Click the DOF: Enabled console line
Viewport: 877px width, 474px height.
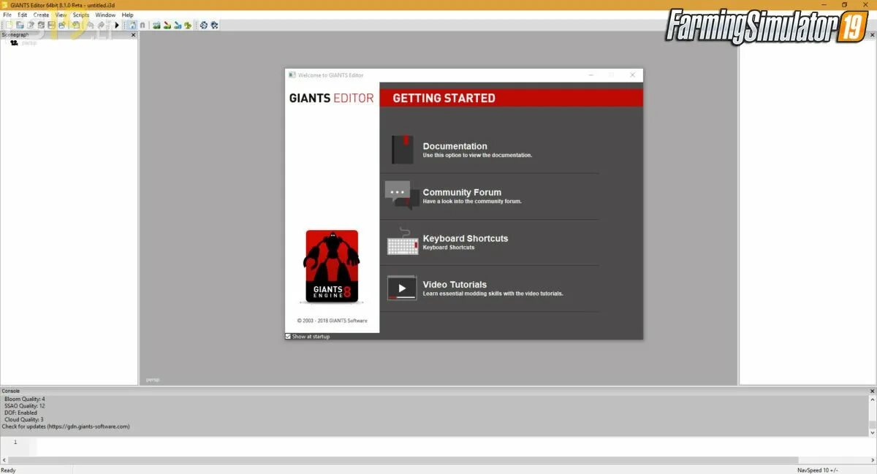(21, 413)
